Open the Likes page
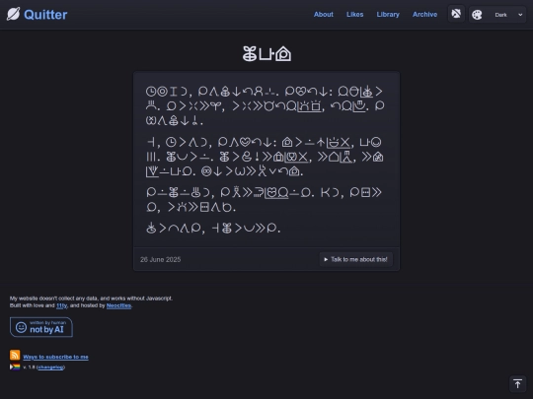This screenshot has width=533, height=399. (355, 14)
